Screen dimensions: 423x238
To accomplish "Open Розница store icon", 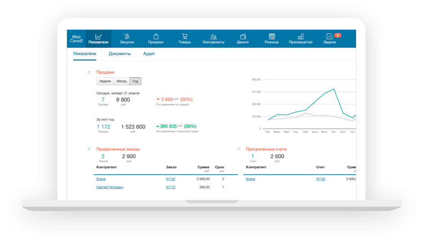I will click(x=272, y=36).
